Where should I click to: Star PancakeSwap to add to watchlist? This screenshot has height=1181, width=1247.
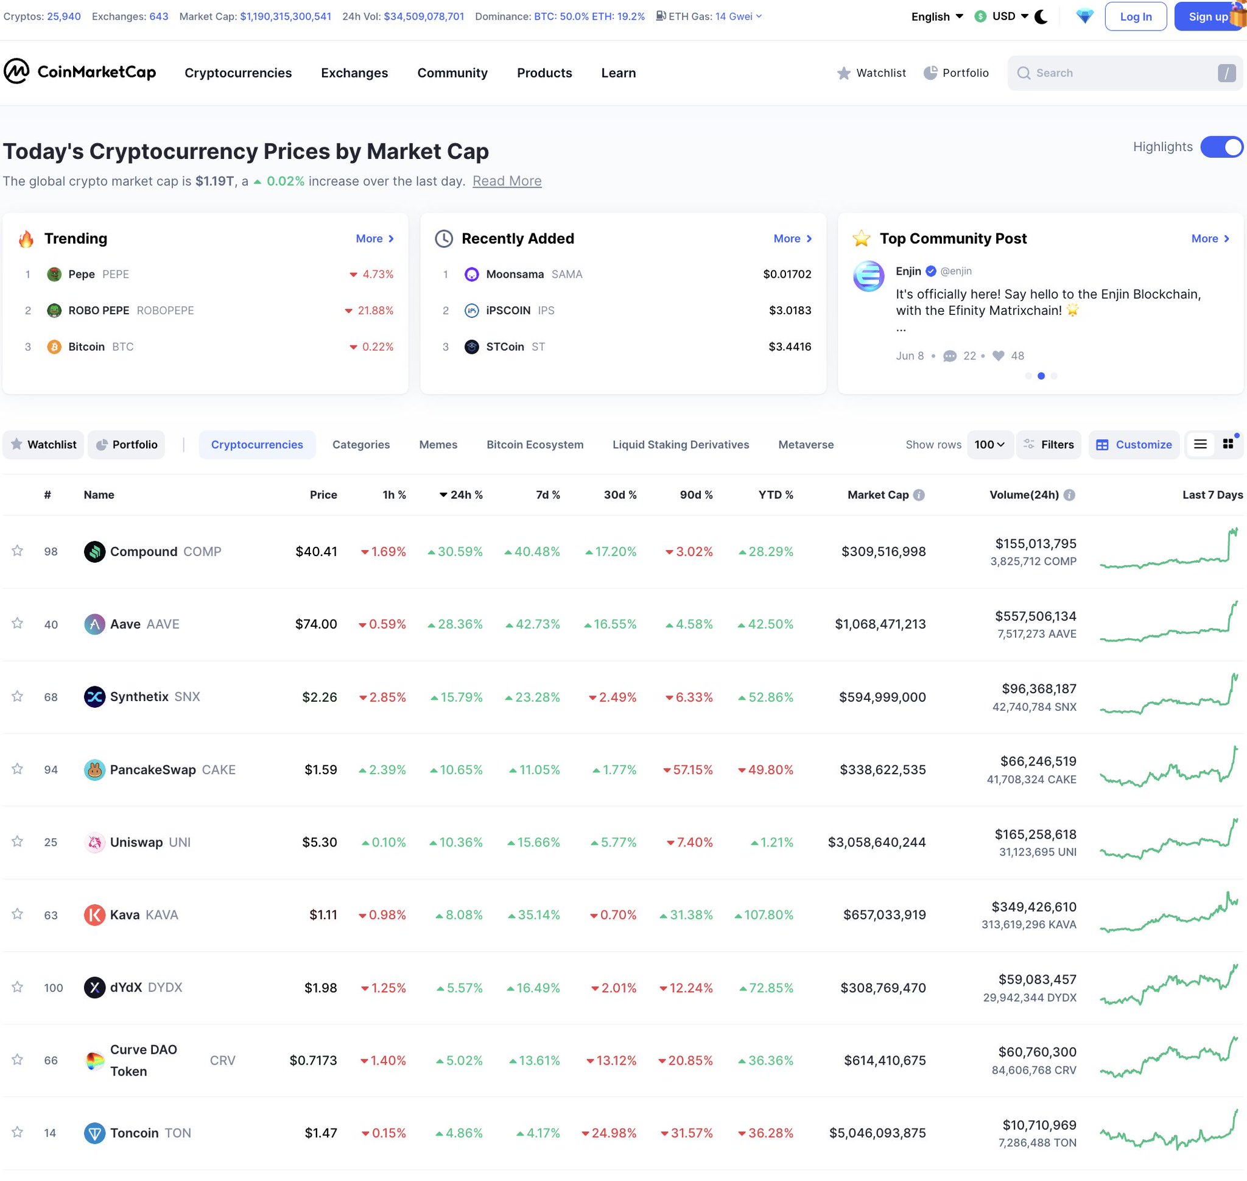tap(18, 769)
